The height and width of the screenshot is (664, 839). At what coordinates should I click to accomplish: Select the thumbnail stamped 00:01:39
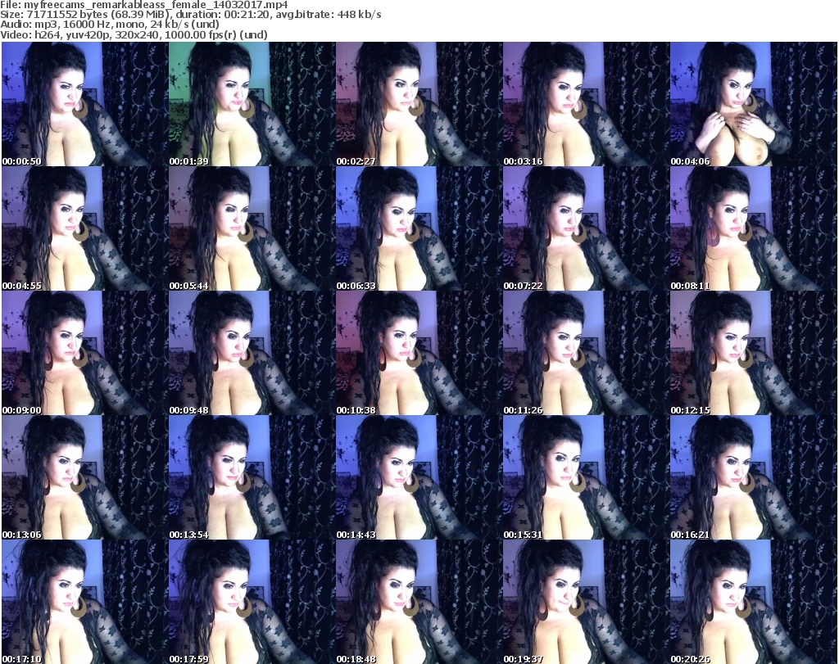tap(252, 104)
